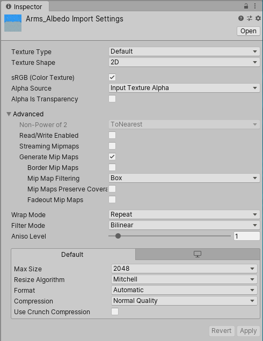Click the Aniso Level slider handle
263x341 pixels.
point(118,236)
